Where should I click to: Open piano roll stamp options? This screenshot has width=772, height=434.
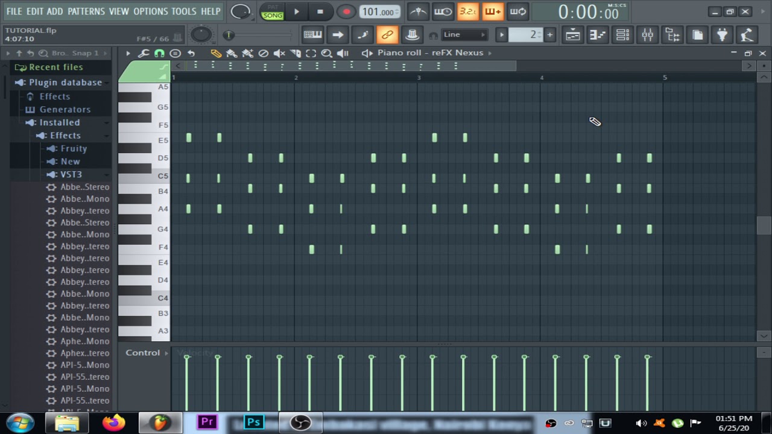[x=175, y=53]
